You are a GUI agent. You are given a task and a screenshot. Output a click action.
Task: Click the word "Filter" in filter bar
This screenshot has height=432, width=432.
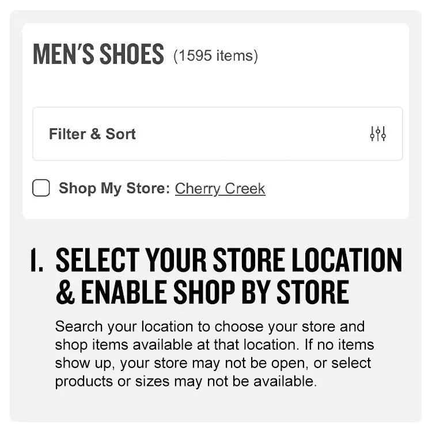click(67, 134)
